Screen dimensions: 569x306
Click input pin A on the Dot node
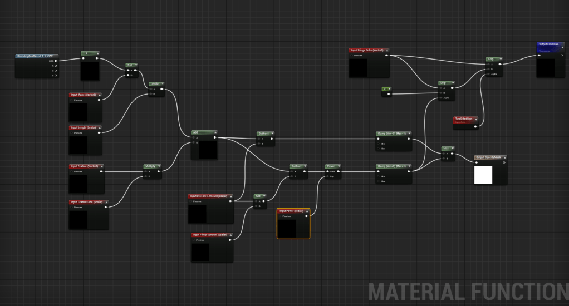point(127,71)
